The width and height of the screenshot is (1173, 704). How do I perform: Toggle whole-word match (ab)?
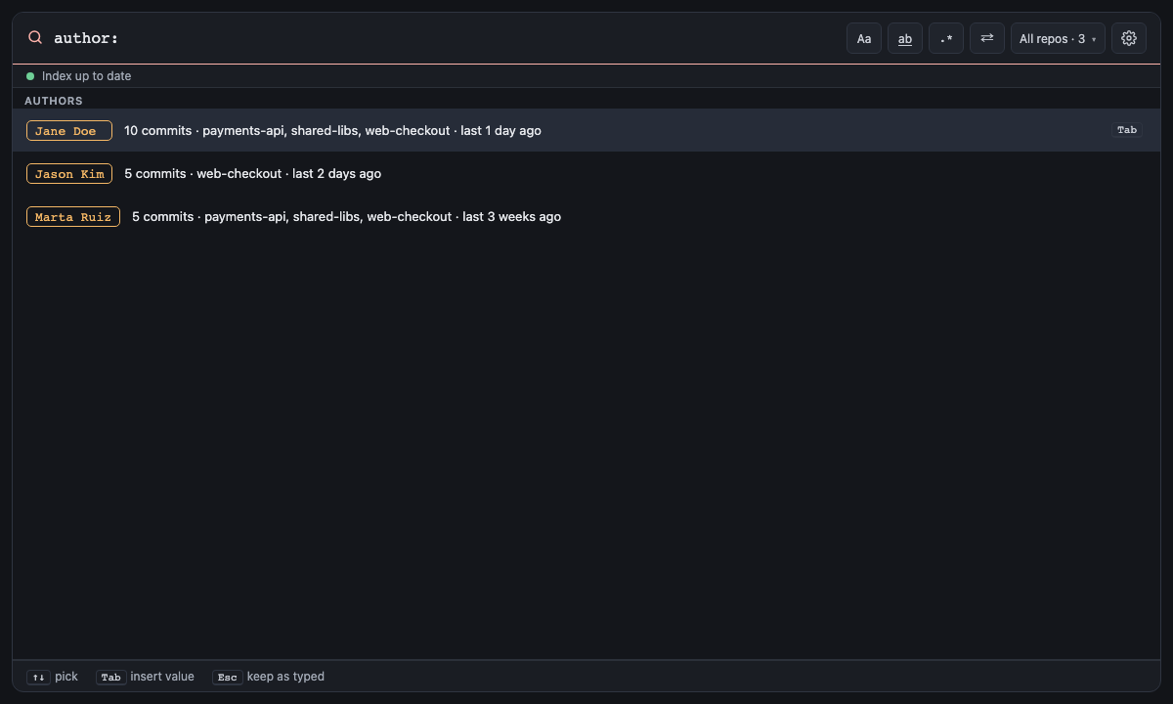(905, 38)
